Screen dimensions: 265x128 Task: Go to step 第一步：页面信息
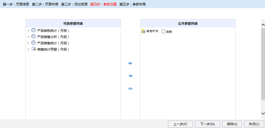pos(16,4)
